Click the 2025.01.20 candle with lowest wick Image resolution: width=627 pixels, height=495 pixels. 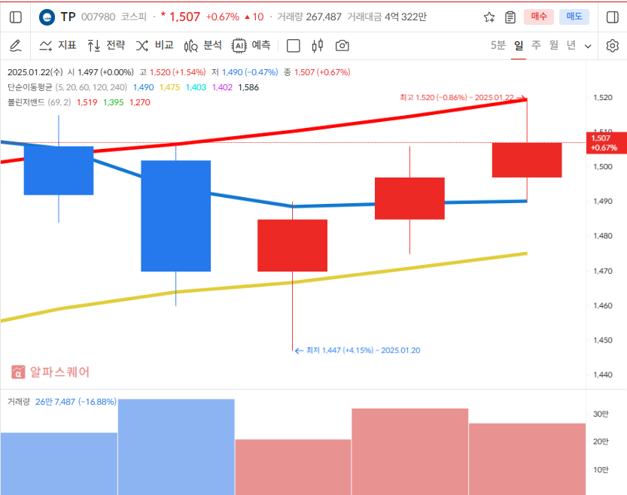coord(292,245)
